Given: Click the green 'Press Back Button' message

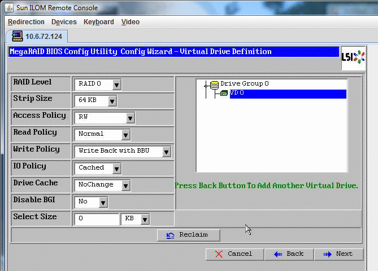Looking at the screenshot, I should (x=266, y=185).
